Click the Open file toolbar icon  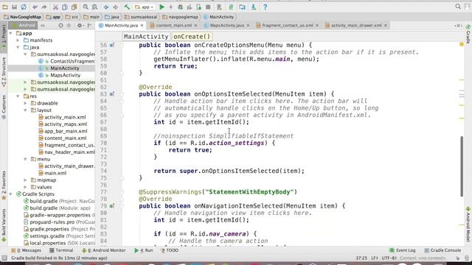tap(5, 7)
